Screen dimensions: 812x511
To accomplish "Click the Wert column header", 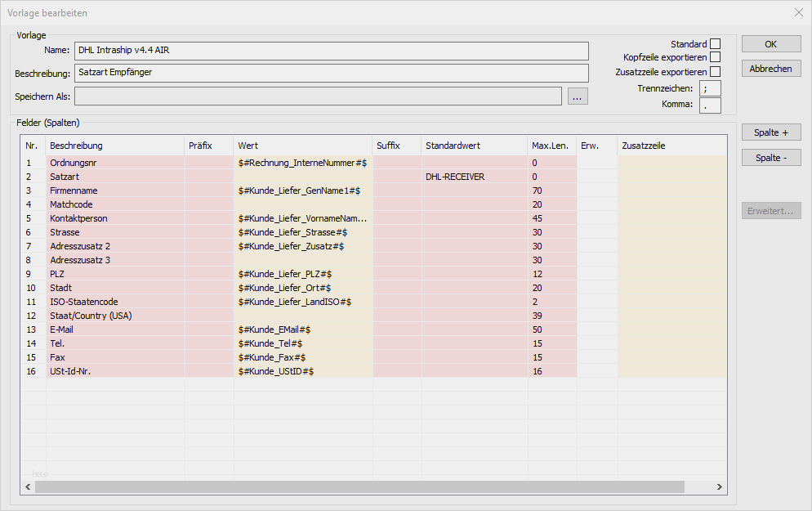I will (x=303, y=146).
